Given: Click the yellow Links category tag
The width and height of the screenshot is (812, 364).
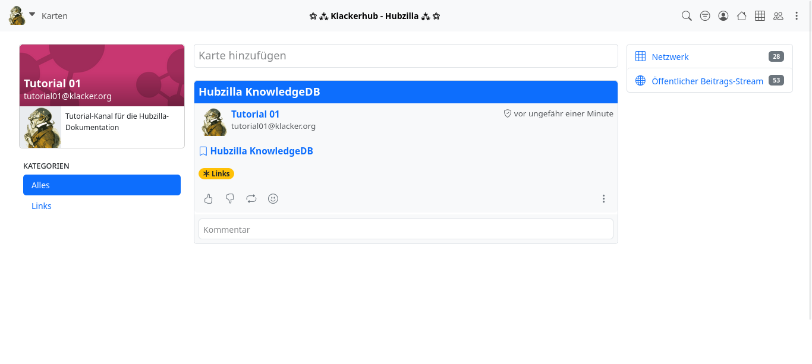Looking at the screenshot, I should [x=216, y=174].
